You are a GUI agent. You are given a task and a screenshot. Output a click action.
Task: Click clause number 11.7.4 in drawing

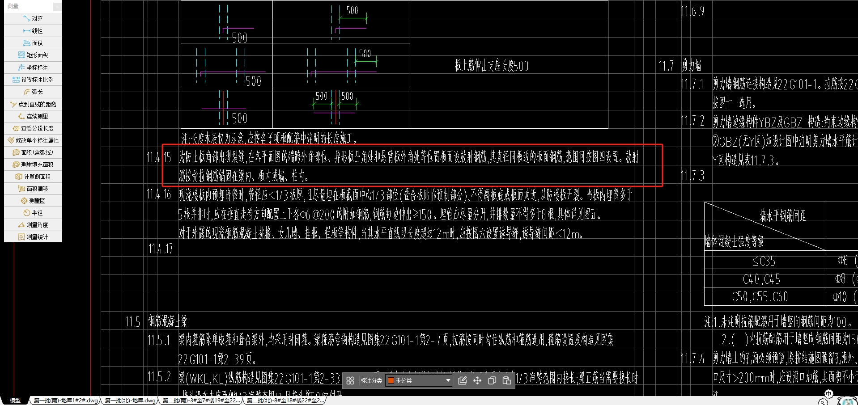point(692,359)
